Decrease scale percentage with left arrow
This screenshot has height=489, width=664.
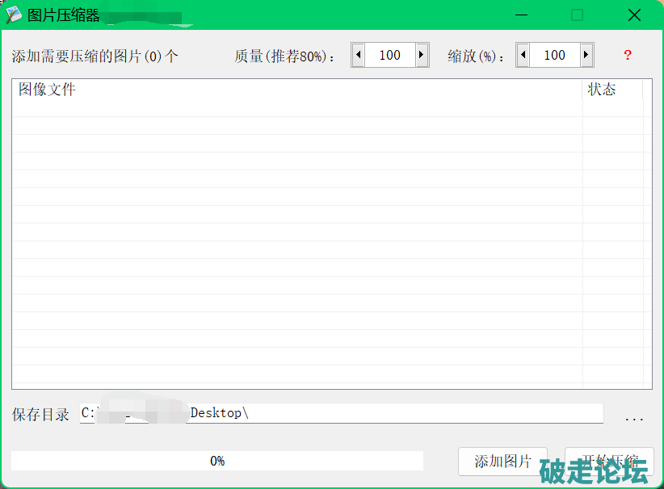click(523, 55)
